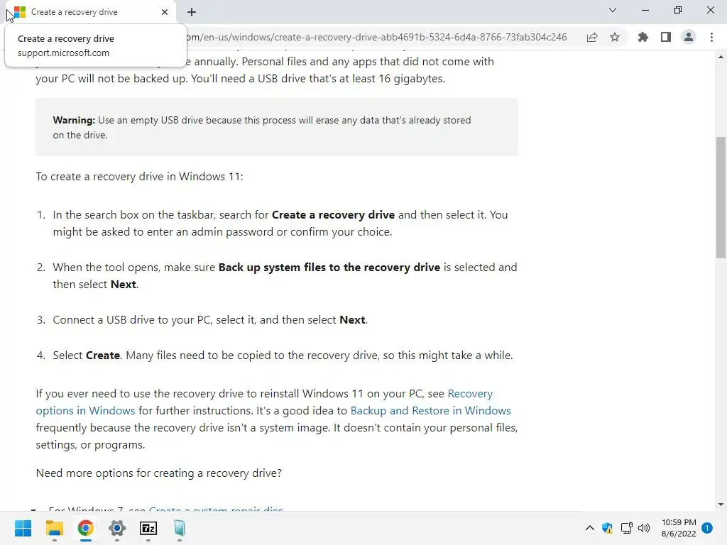Open a new Chrome tab
Screen dimensions: 727x545
[192, 12]
